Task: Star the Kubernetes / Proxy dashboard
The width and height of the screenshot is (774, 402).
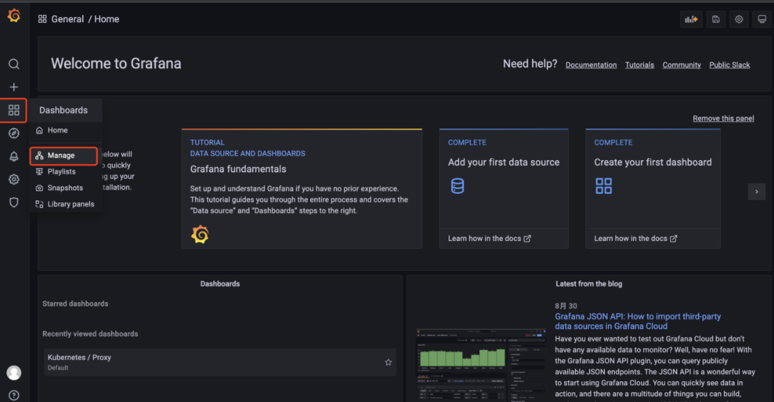Action: (388, 362)
